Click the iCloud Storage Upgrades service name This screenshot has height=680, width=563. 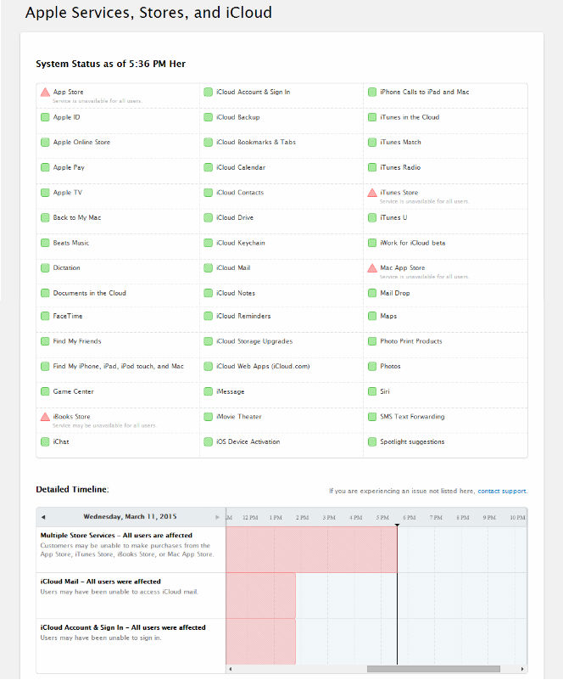coord(254,341)
